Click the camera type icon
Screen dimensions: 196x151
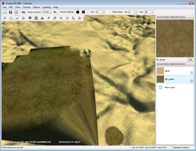(x=23, y=12)
